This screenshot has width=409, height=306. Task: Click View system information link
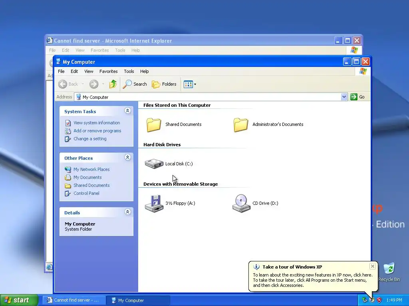(x=97, y=123)
